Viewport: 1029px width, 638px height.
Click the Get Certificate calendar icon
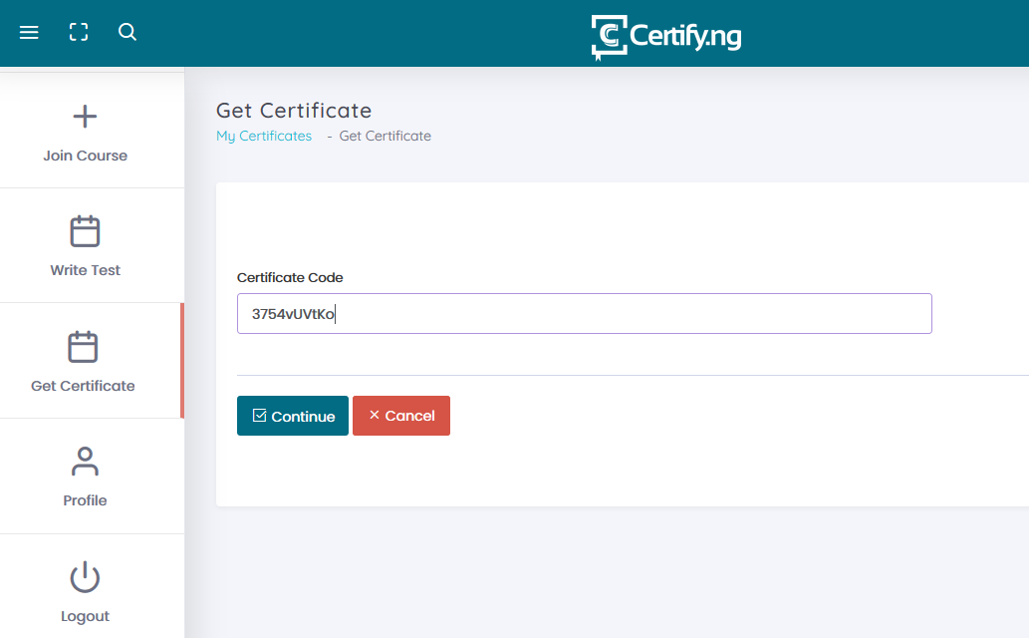pos(84,347)
